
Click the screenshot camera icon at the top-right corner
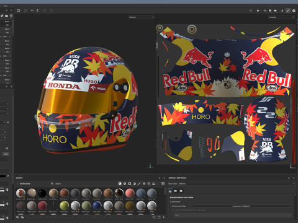coord(294,11)
